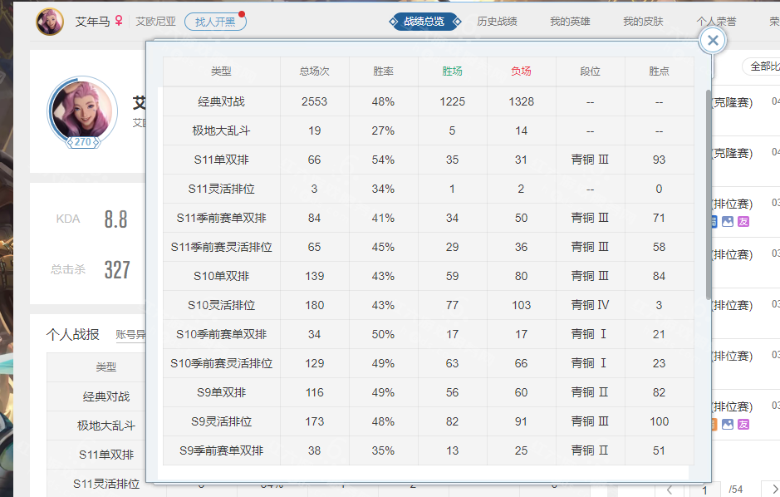Open the 我的英雄 tab

pos(570,22)
